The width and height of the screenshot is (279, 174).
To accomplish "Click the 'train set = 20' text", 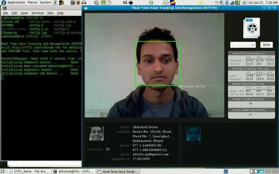I will pyautogui.click(x=99, y=149).
